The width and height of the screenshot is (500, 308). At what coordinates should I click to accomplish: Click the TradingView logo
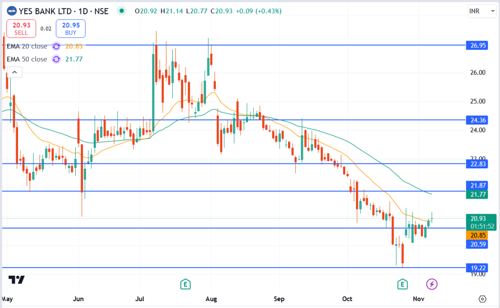pos(17,280)
